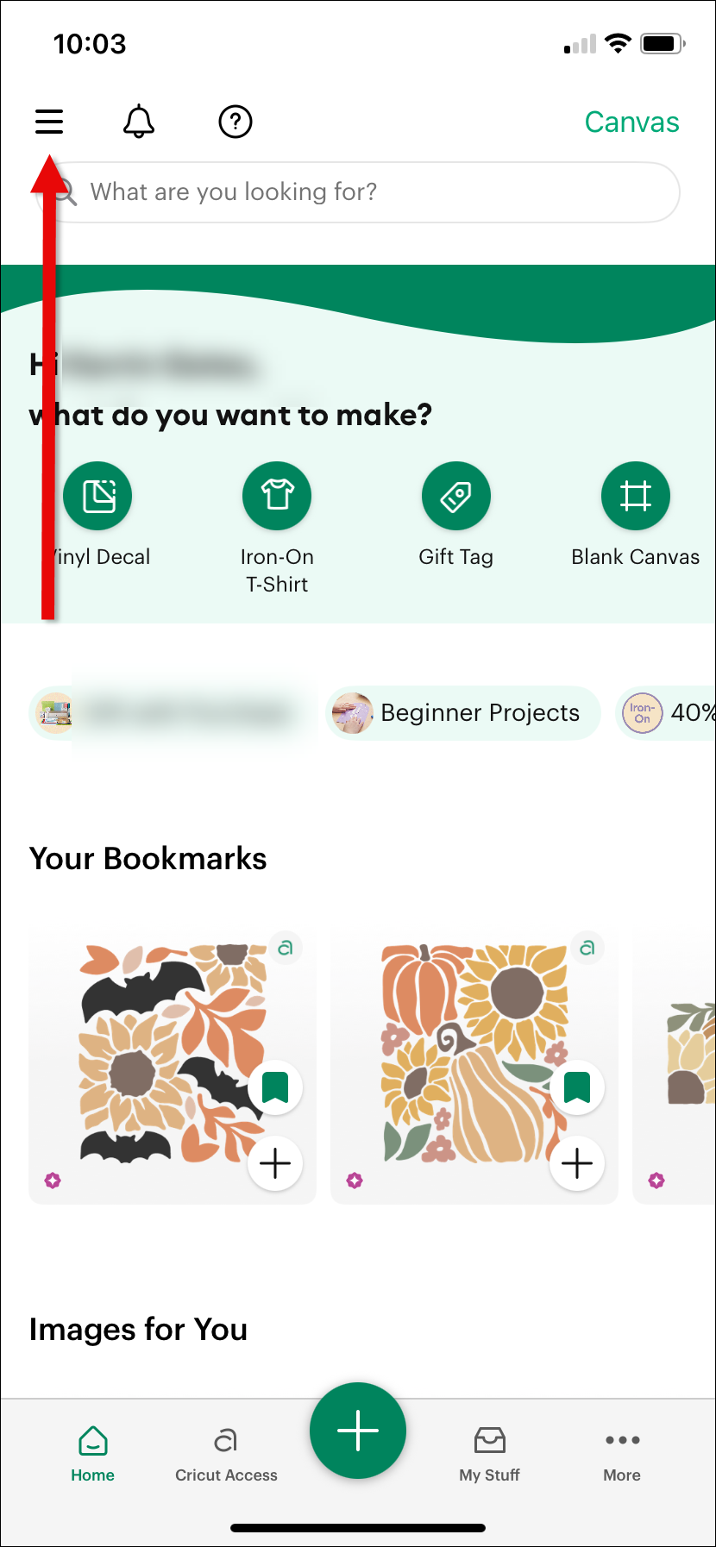Viewport: 716px width, 1547px height.
Task: Select the Vinyl Decal project icon
Action: coord(97,495)
